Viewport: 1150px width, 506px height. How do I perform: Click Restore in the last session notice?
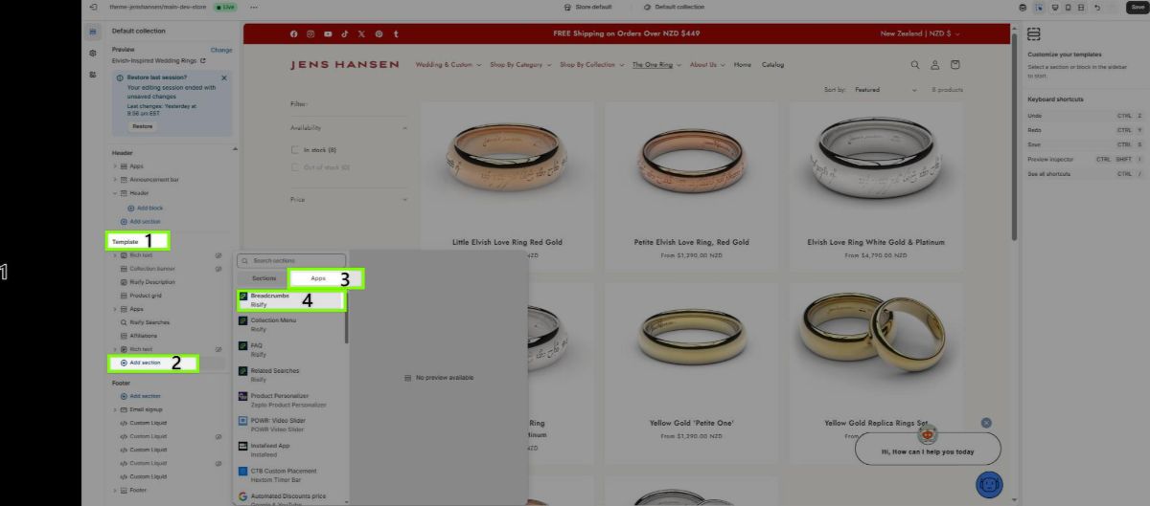tap(142, 126)
